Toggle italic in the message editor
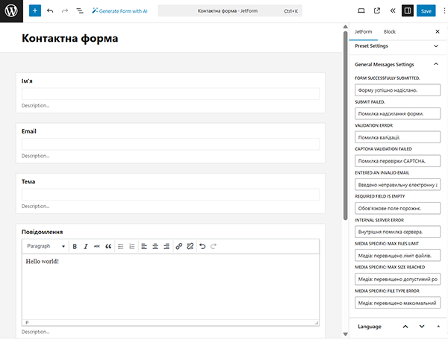The width and height of the screenshot is (448, 340). pos(86,247)
